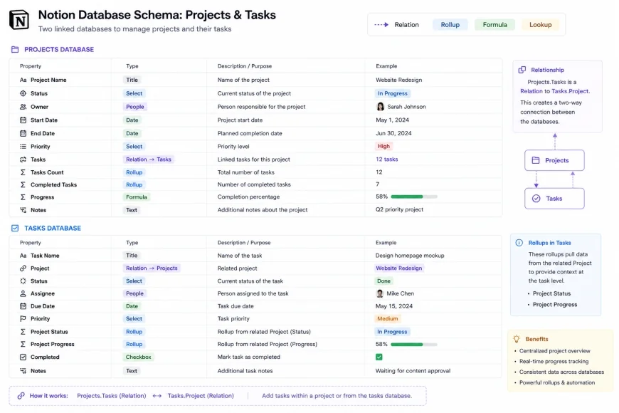Open the 12 tasks link

click(x=387, y=160)
